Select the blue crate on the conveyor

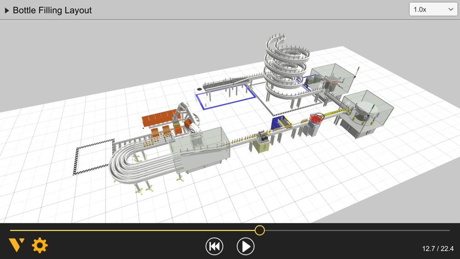point(280,123)
